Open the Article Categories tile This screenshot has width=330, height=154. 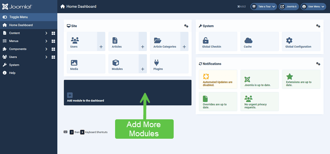(165, 42)
